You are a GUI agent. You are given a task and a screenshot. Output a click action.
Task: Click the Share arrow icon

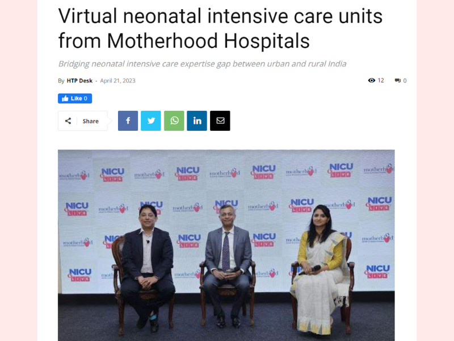pyautogui.click(x=68, y=121)
